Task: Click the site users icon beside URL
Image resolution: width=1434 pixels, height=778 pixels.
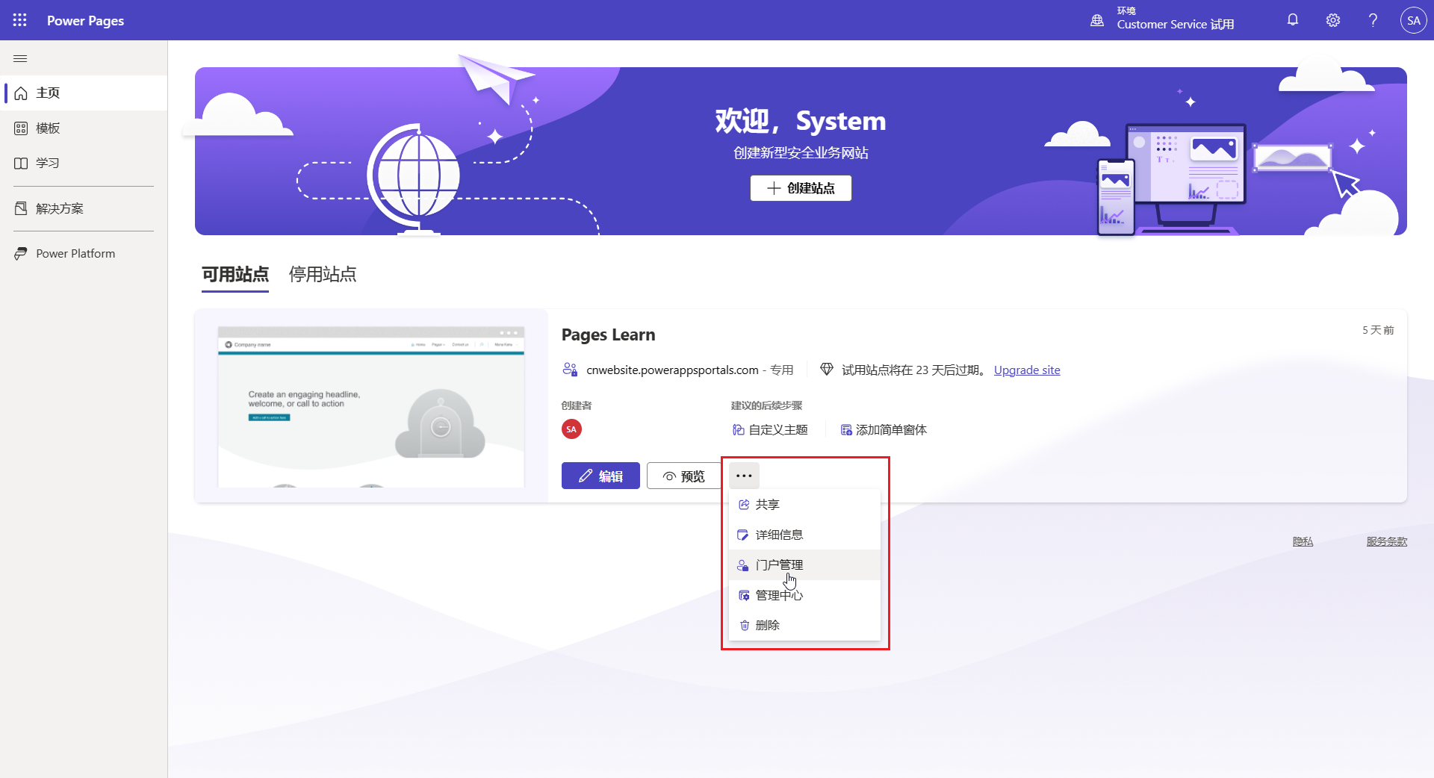Action: [570, 369]
